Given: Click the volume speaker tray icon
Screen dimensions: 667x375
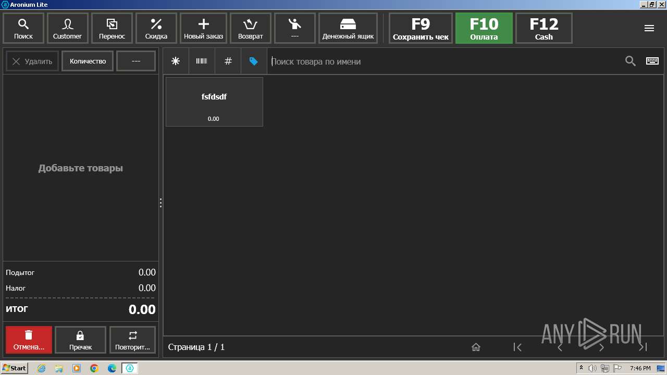Looking at the screenshot, I should point(592,368).
